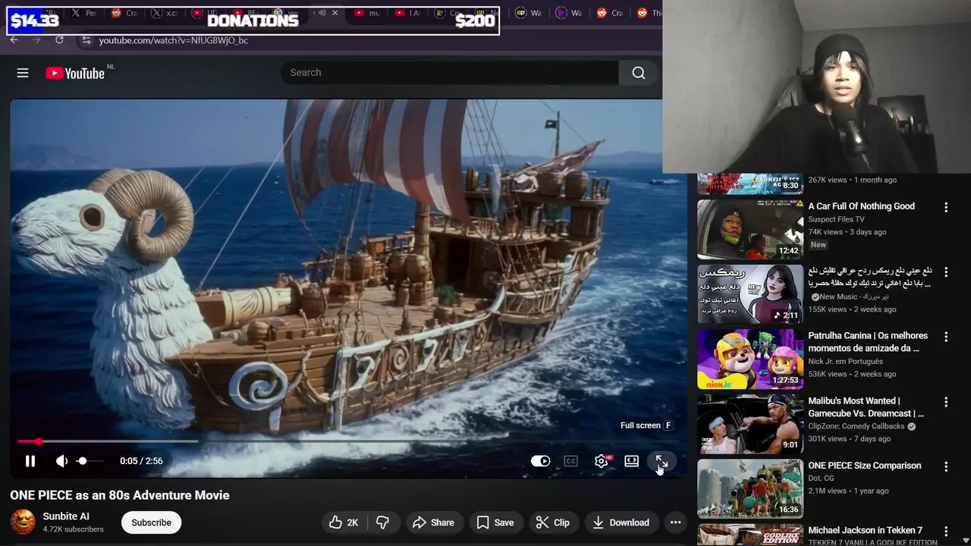Open Sunbite AI channel avatar
Viewport: 971px width, 546px height.
[23, 522]
